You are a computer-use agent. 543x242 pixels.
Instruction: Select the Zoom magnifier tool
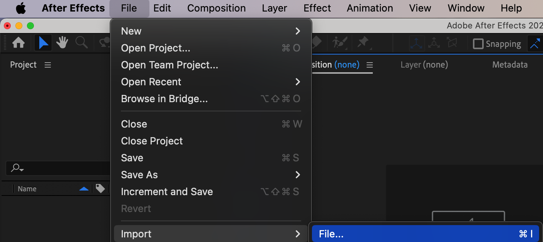pos(81,43)
